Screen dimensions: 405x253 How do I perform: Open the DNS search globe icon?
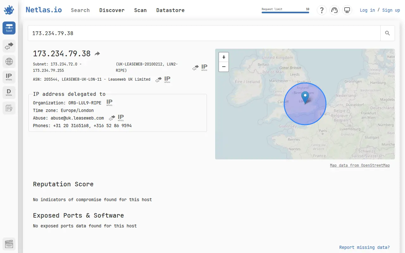point(9,61)
